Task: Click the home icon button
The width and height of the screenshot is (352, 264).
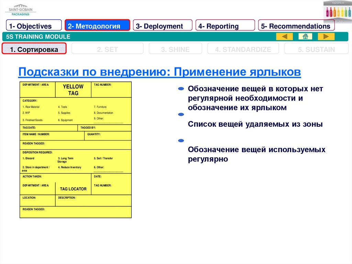Action: [305, 36]
